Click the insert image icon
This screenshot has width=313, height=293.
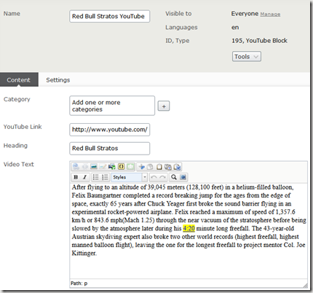point(94,167)
